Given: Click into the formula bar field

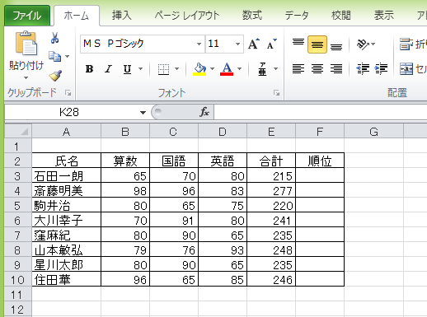Looking at the screenshot, I should [x=321, y=112].
